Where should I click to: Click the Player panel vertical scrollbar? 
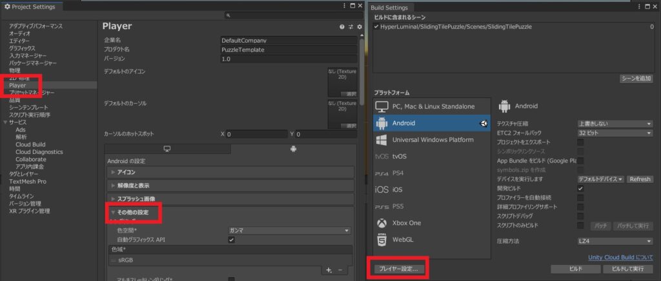coord(361,72)
